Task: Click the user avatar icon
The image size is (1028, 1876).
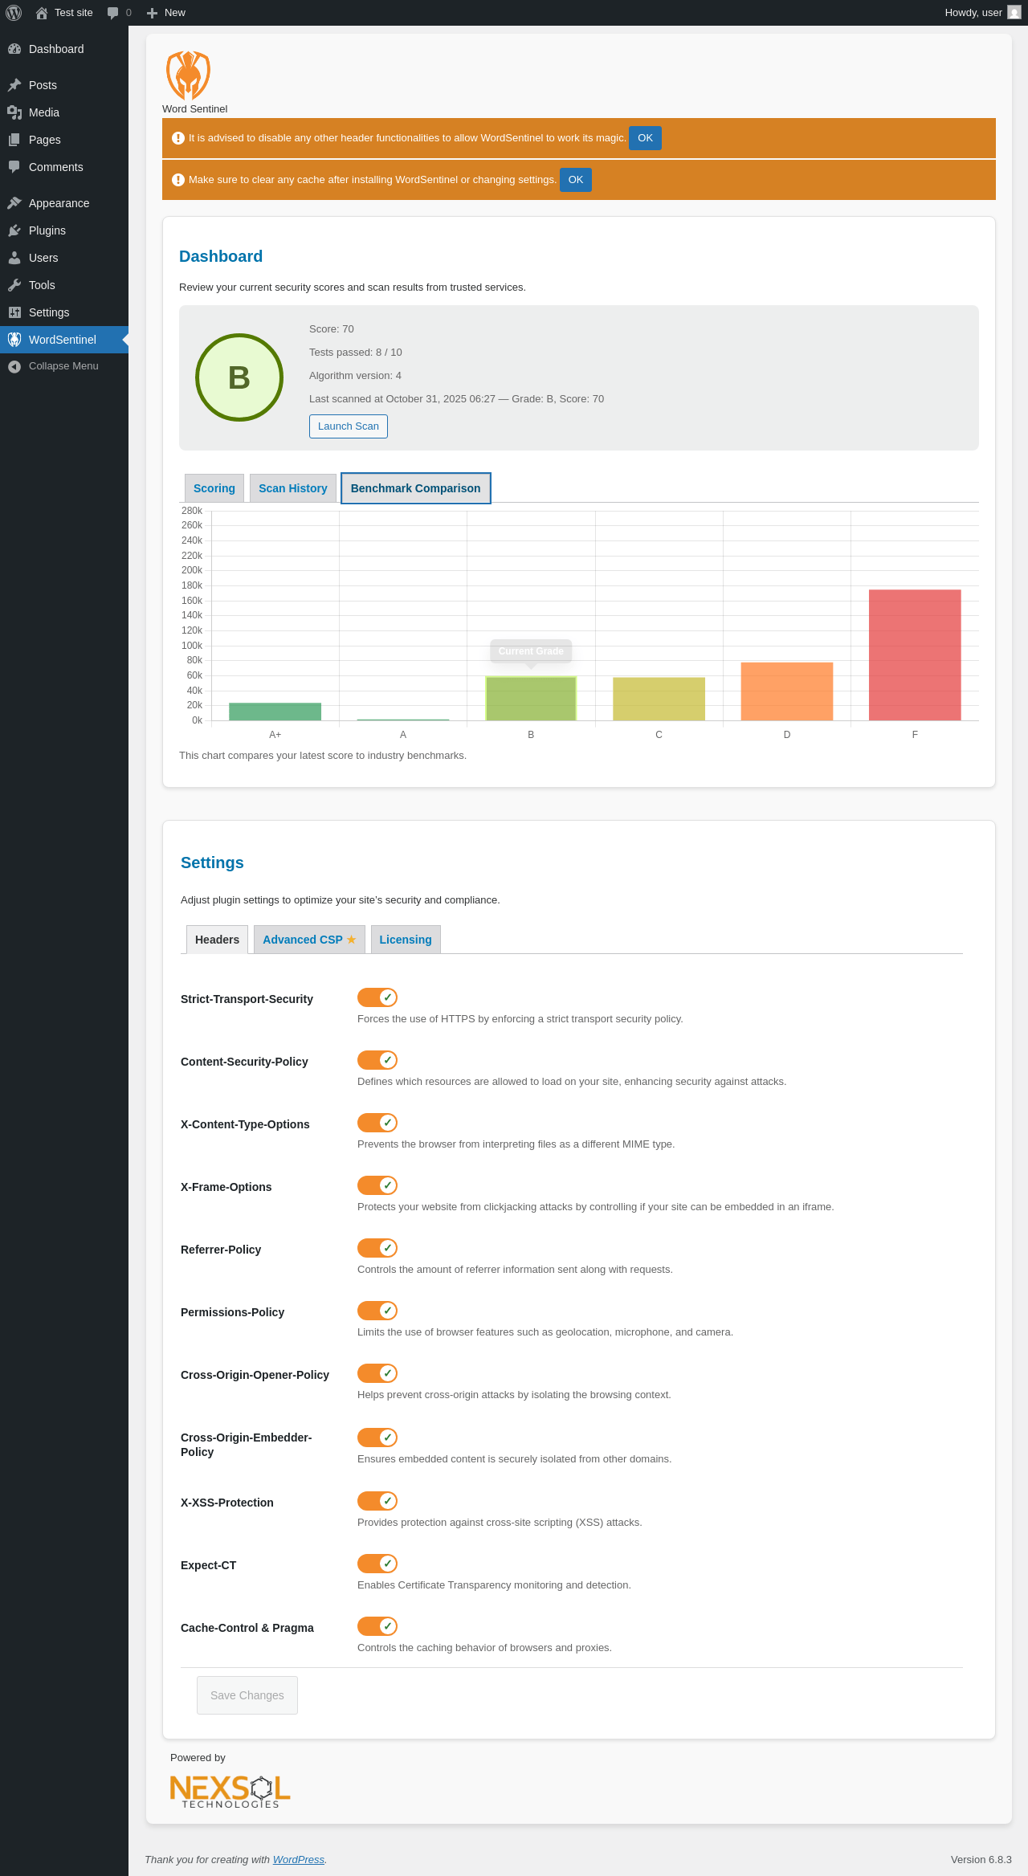Action: (x=1014, y=13)
